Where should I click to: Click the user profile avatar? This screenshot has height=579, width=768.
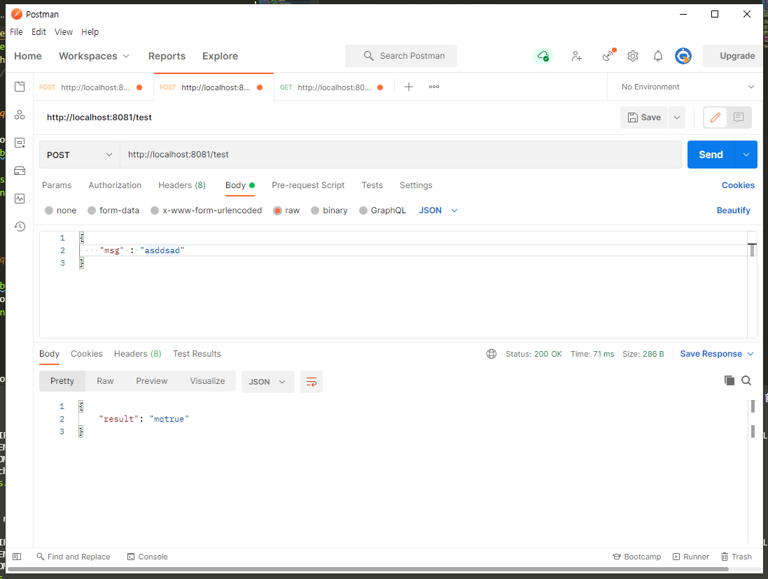point(683,56)
